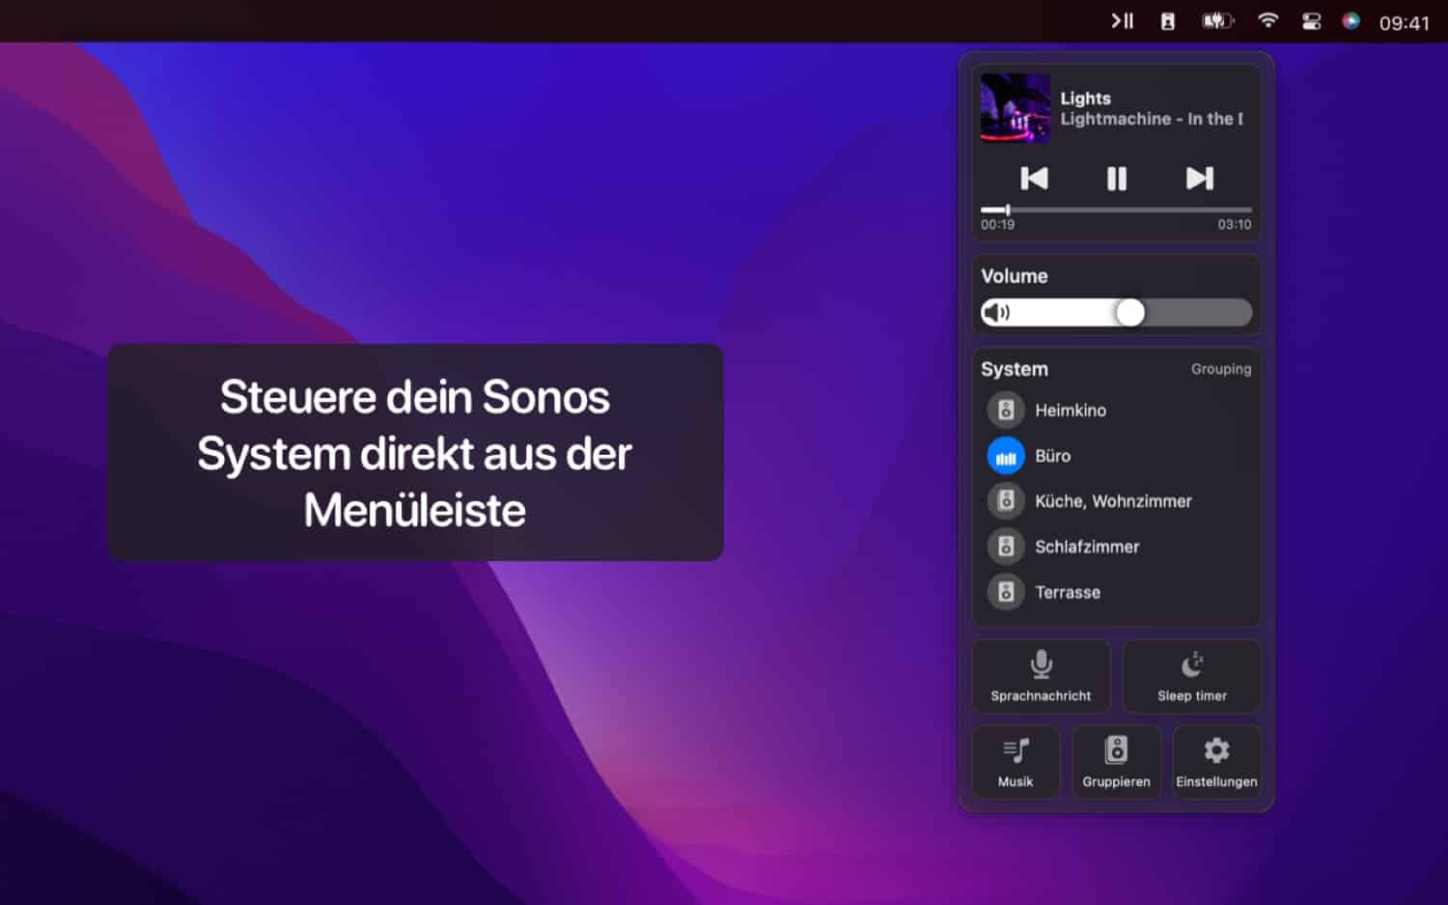This screenshot has width=1448, height=905.
Task: Choose the Büro room label
Action: click(x=1052, y=456)
